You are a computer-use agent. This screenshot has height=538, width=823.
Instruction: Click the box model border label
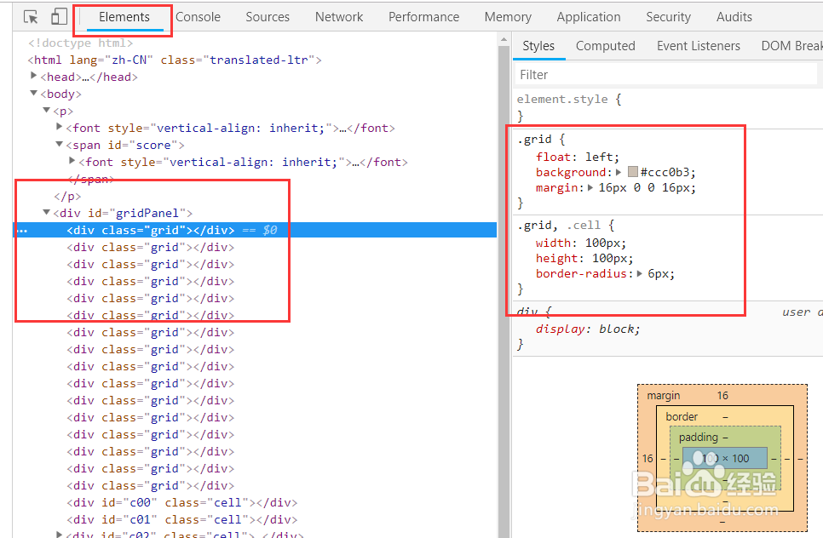point(682,417)
